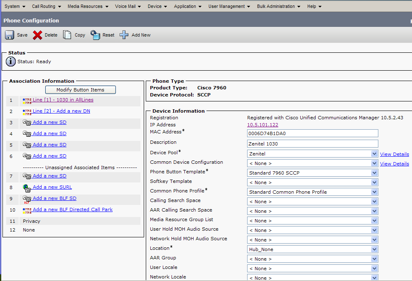Expand the Phone Button Template dropdown
412x281 pixels.
(313, 173)
